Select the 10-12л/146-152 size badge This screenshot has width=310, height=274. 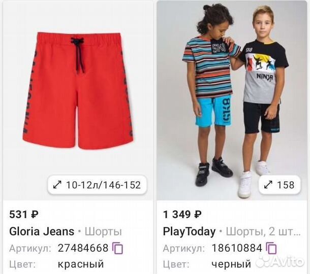[x=97, y=185]
